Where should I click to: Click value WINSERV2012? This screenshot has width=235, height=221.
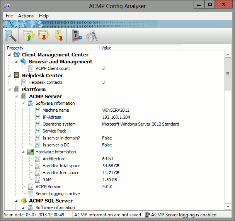(x=116, y=110)
